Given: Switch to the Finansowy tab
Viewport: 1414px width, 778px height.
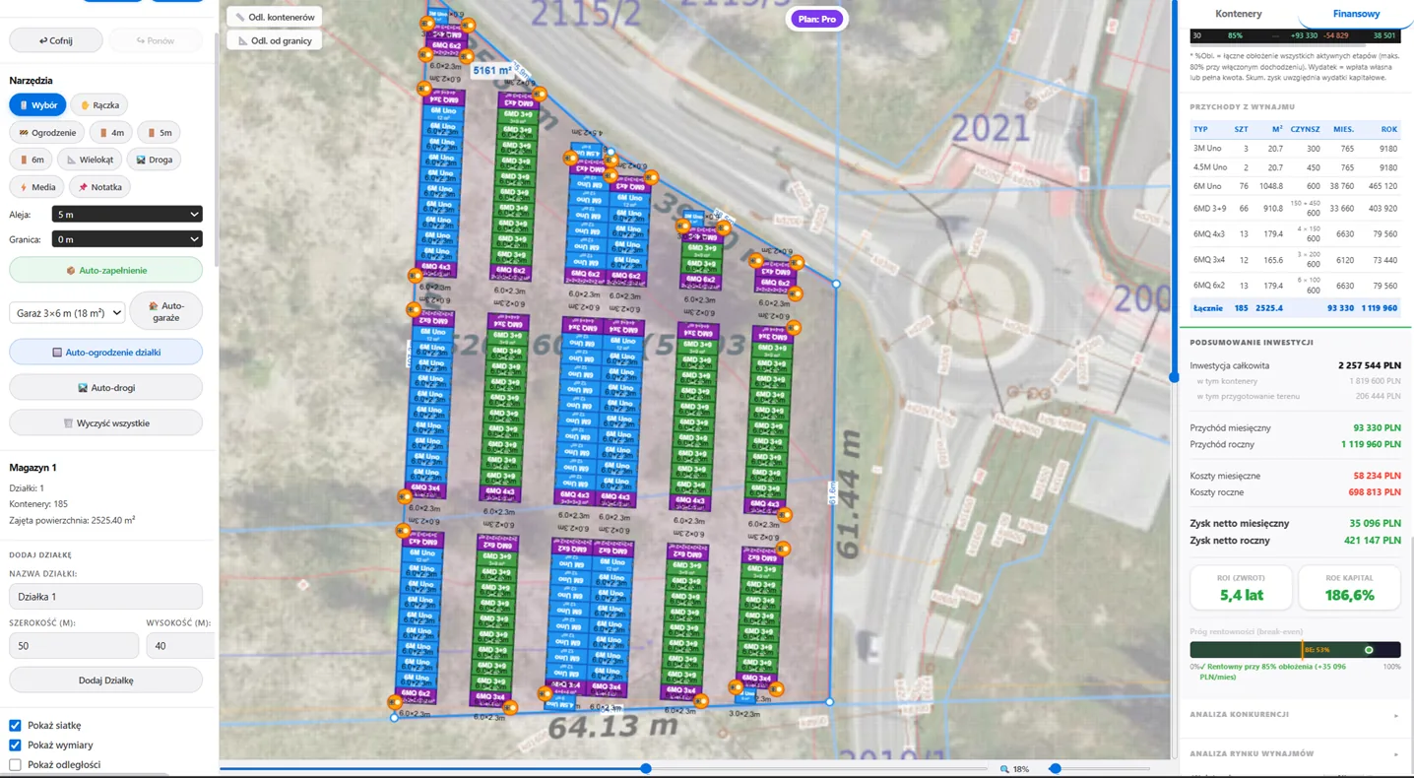Looking at the screenshot, I should (x=1356, y=14).
